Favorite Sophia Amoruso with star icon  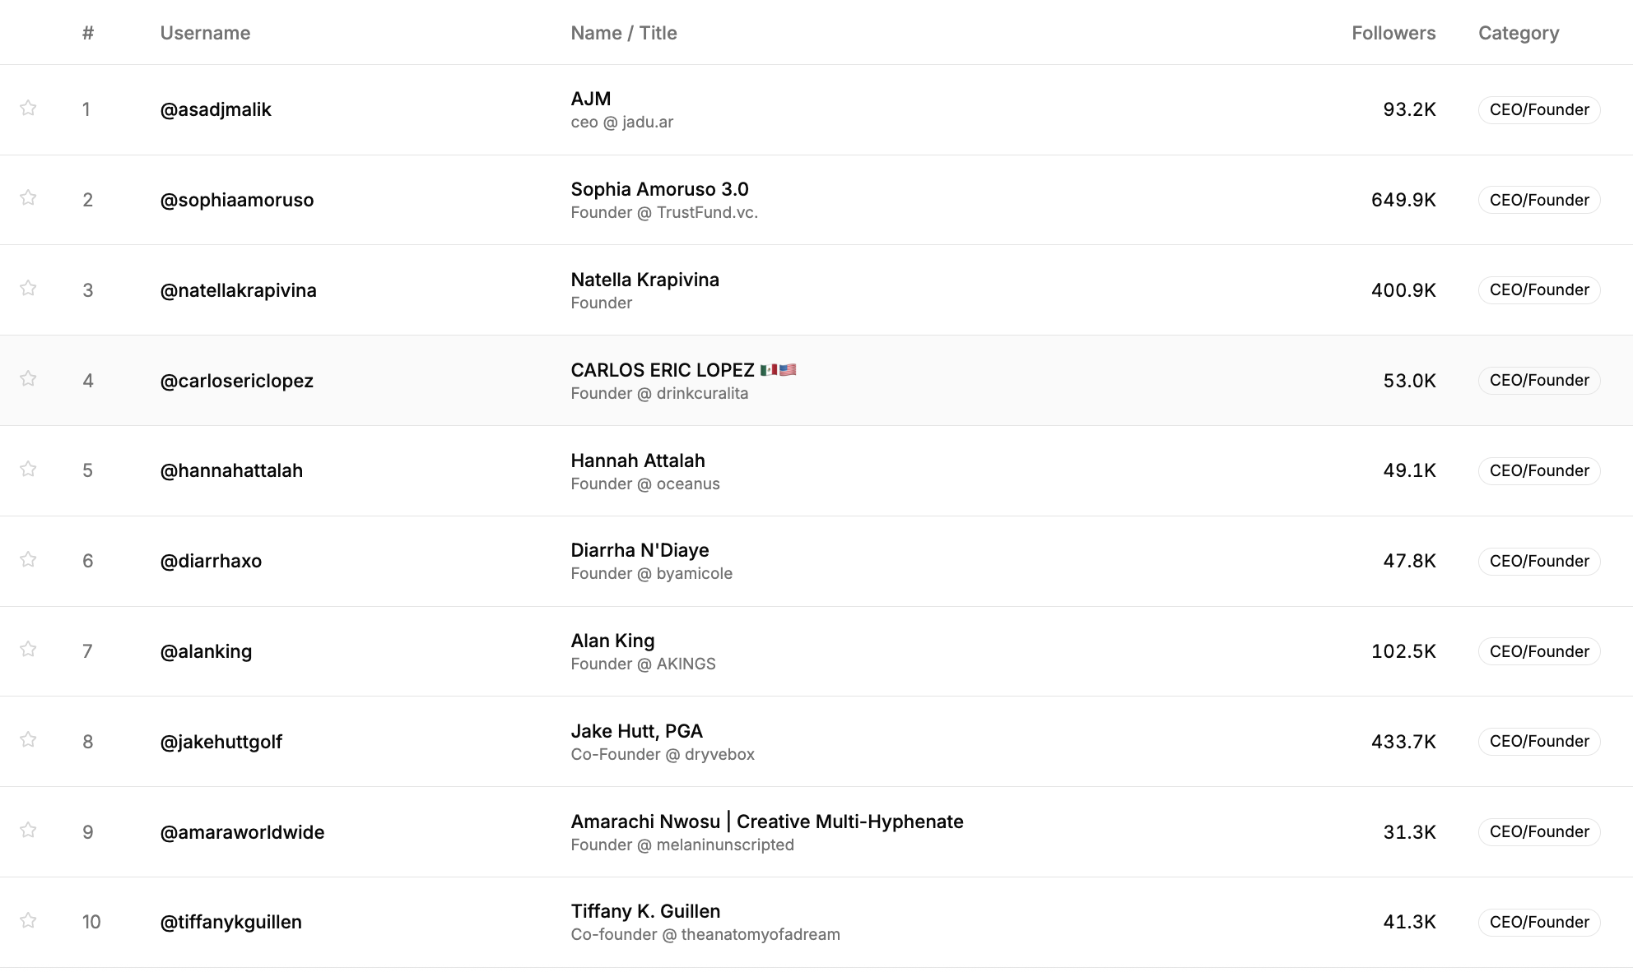click(28, 197)
